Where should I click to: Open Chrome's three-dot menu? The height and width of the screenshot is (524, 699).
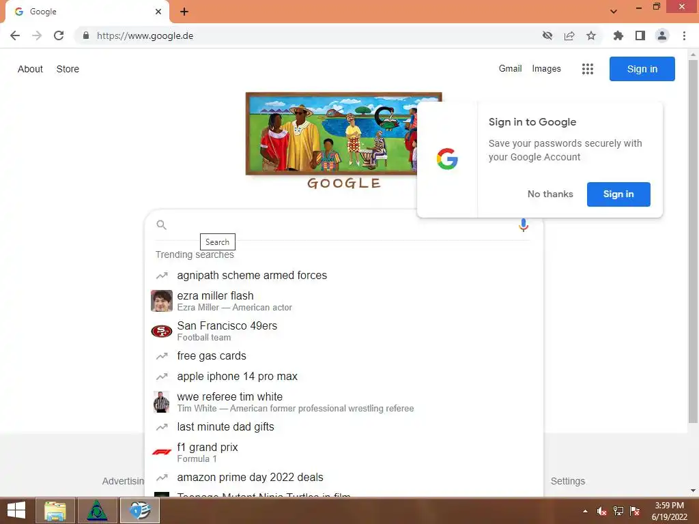click(684, 35)
